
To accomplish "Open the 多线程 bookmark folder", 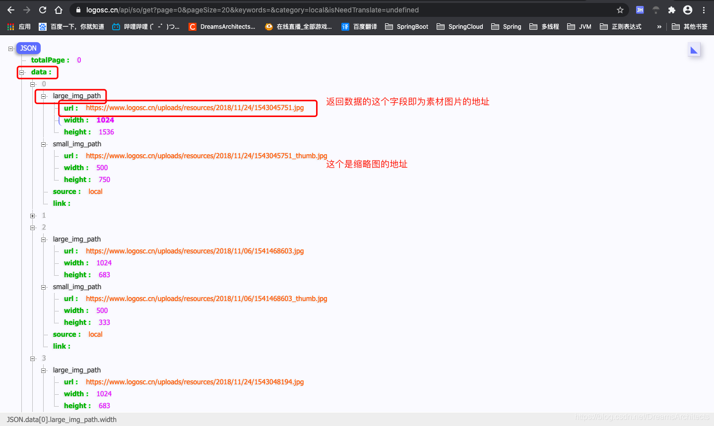I will [x=544, y=27].
